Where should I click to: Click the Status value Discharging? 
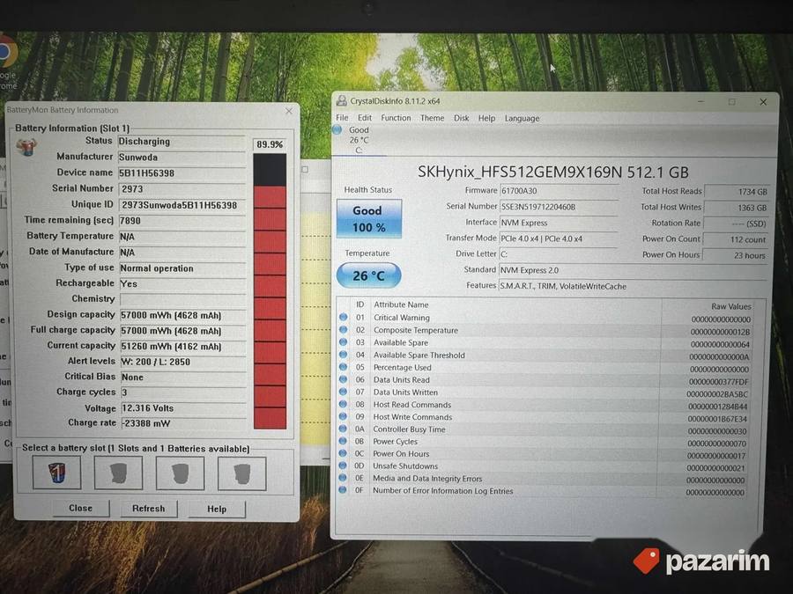pos(182,142)
